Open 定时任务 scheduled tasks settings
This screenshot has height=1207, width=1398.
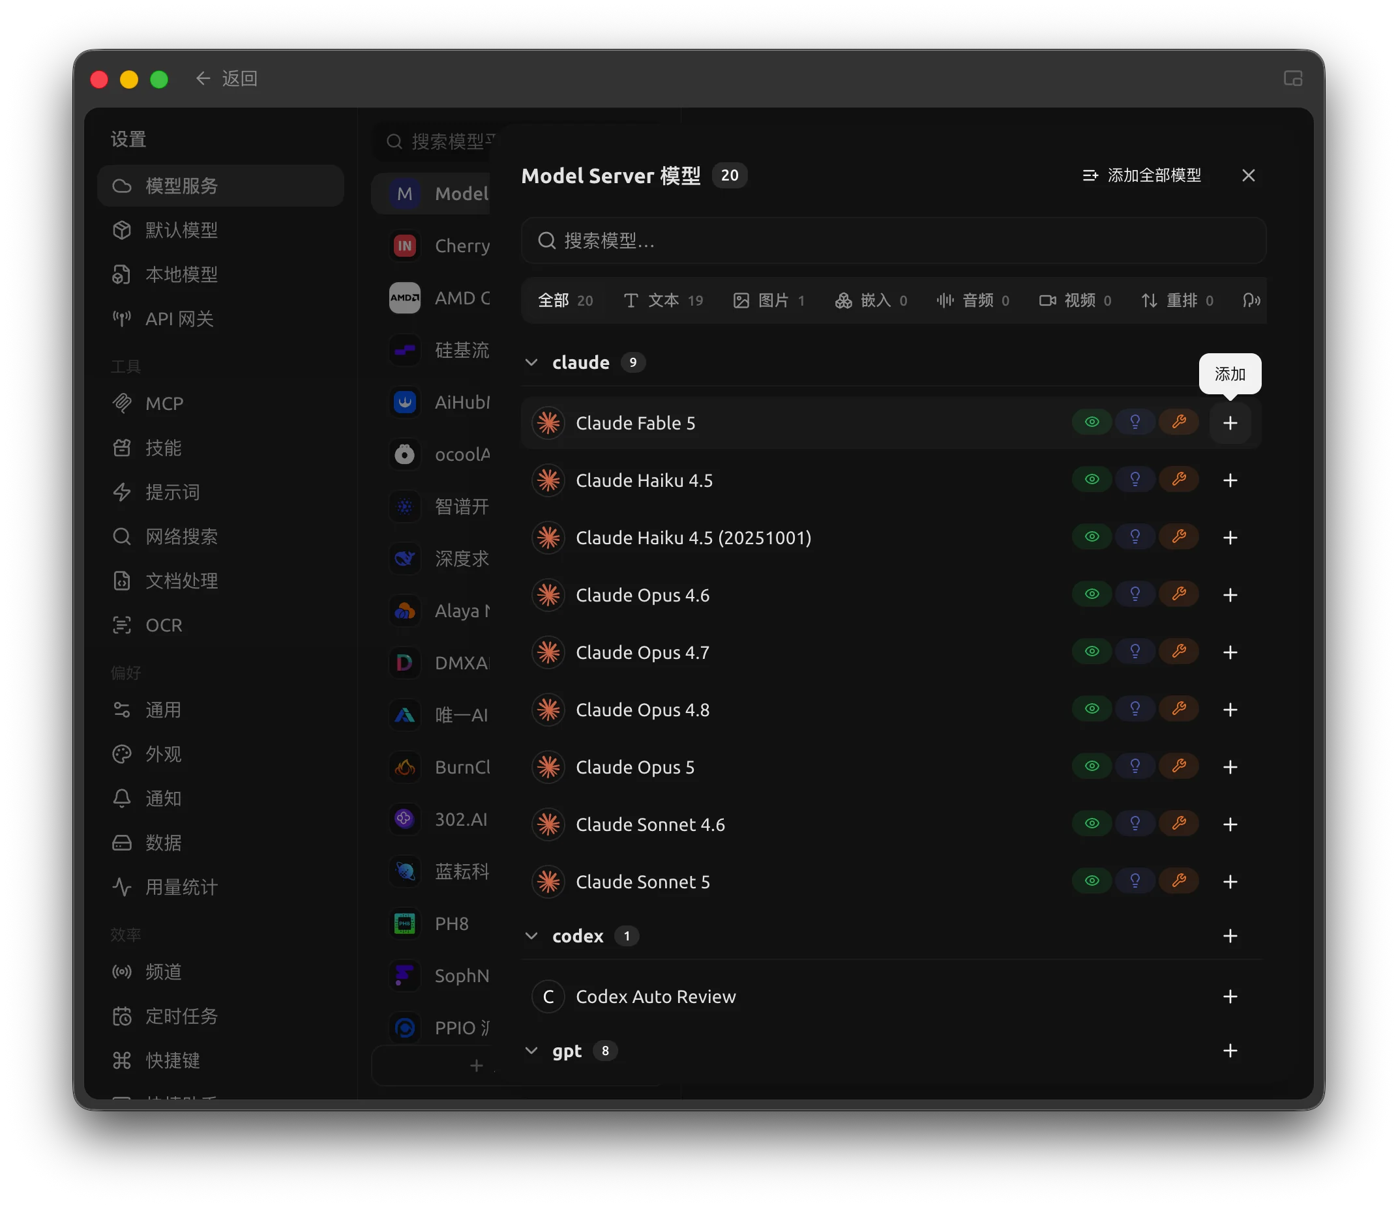click(220, 1016)
